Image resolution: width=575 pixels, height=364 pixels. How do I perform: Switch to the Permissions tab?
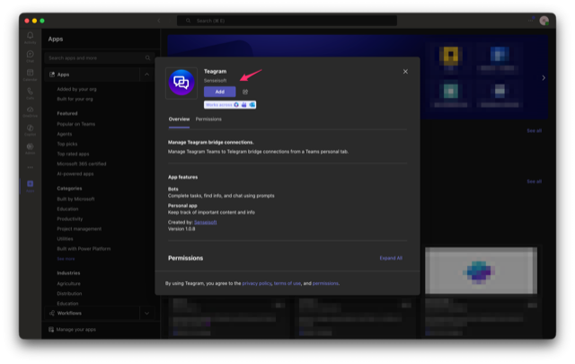208,120
